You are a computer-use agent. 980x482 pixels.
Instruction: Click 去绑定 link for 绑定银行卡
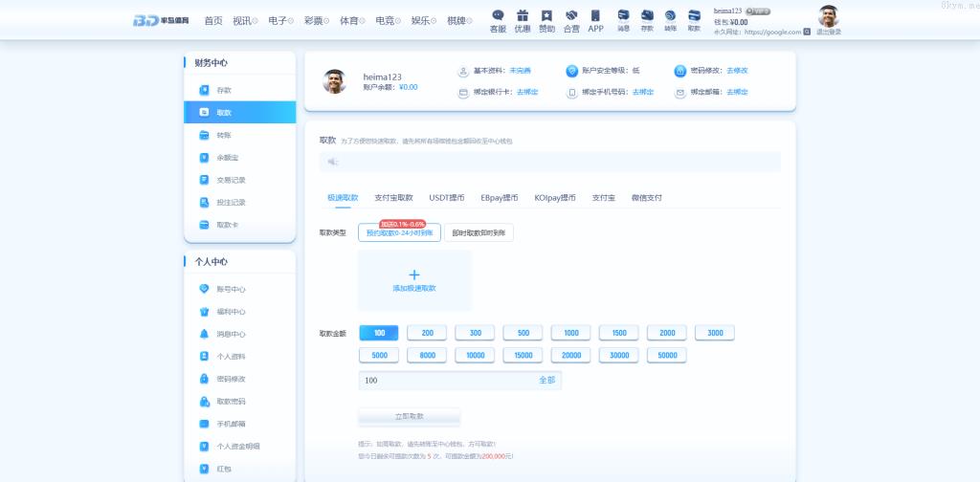(527, 92)
